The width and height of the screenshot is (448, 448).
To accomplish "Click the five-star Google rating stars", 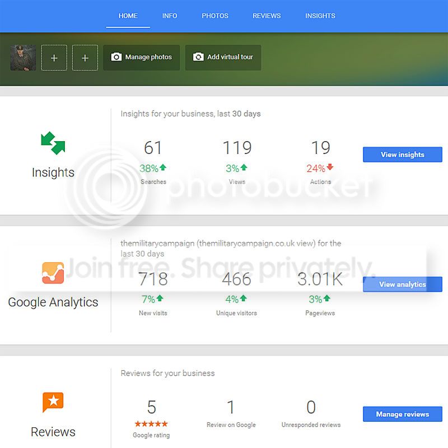I will [x=151, y=424].
